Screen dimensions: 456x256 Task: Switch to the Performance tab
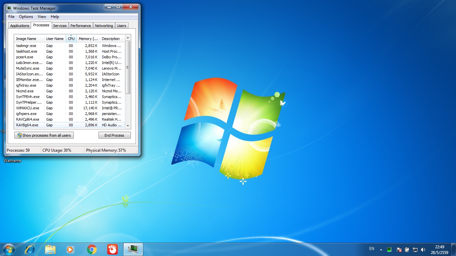[80, 26]
